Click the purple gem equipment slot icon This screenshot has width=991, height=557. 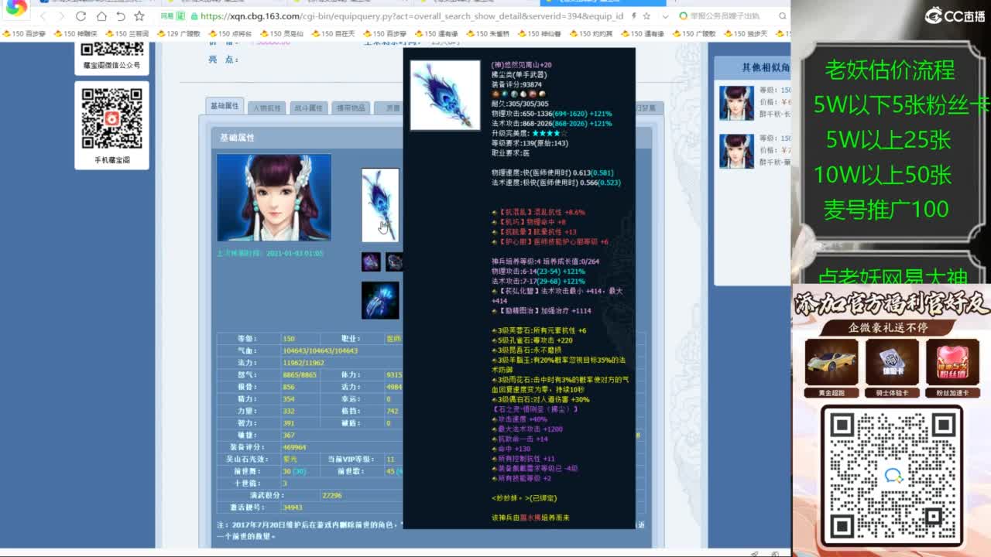[371, 261]
